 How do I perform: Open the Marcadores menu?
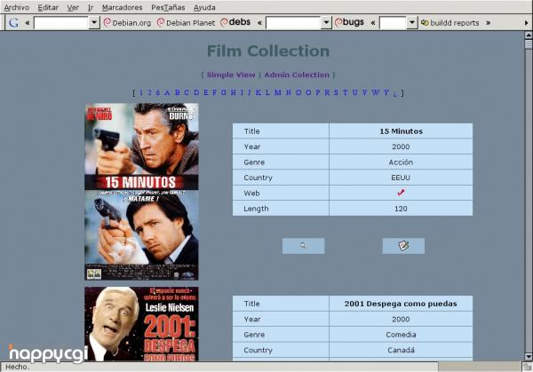[x=122, y=7]
